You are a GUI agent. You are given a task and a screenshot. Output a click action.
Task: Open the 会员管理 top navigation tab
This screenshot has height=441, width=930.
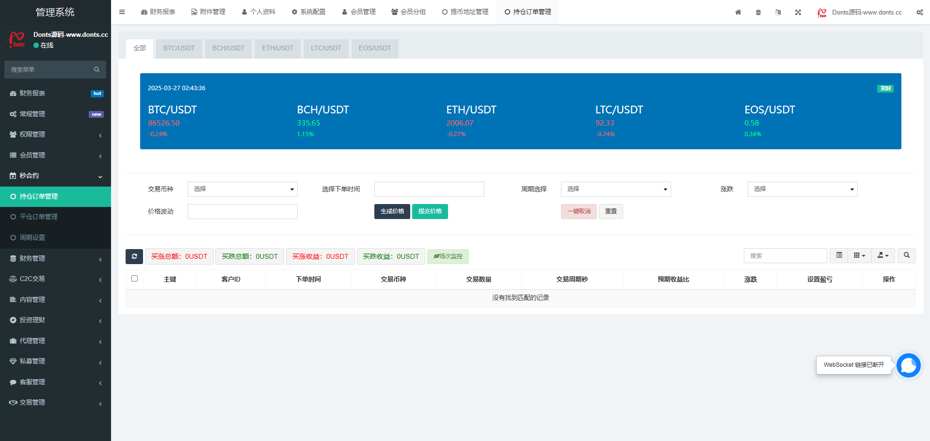pyautogui.click(x=359, y=12)
